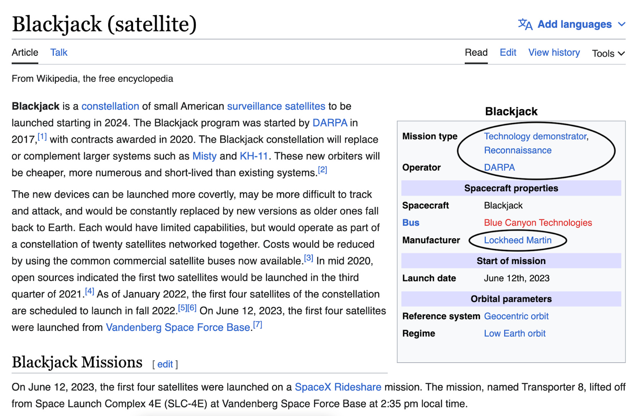Jump to citation [1]
Screen dimensions: 636x416
[x=42, y=137]
